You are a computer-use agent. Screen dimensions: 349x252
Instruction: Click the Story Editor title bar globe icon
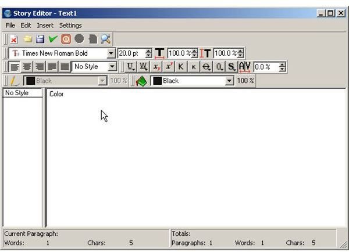point(8,13)
